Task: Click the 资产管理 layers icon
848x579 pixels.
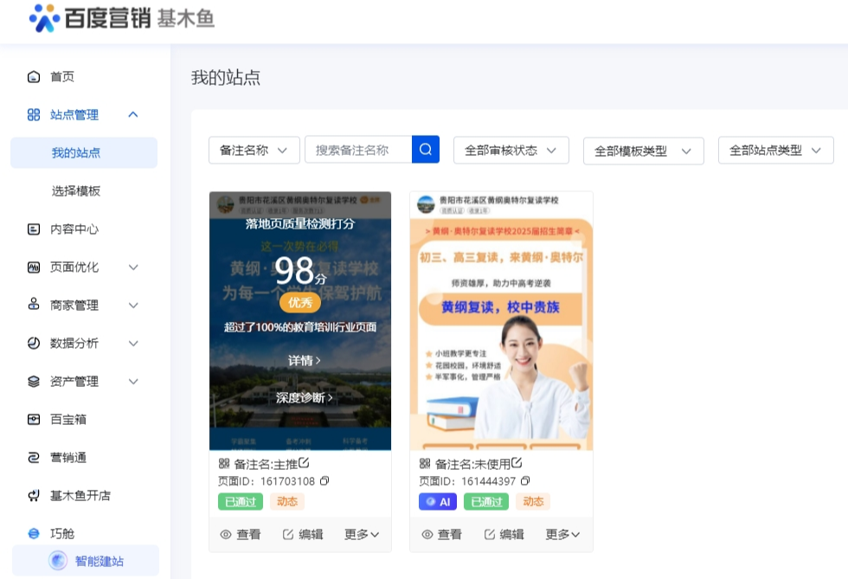Action: click(x=34, y=382)
